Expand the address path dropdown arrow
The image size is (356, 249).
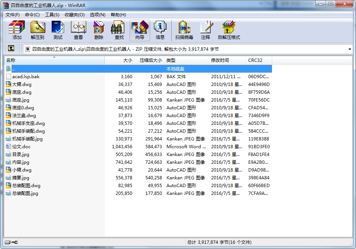pyautogui.click(x=350, y=49)
